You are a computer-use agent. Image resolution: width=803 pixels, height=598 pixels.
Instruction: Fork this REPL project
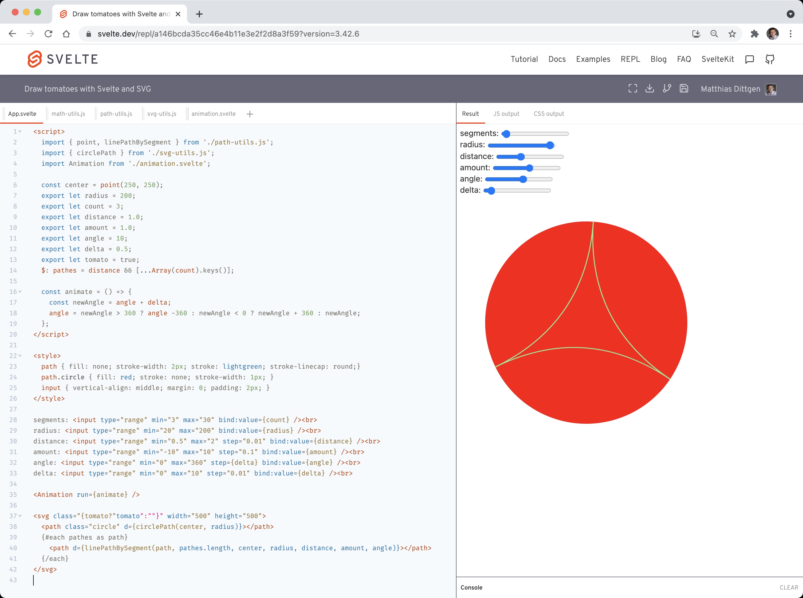(x=667, y=89)
